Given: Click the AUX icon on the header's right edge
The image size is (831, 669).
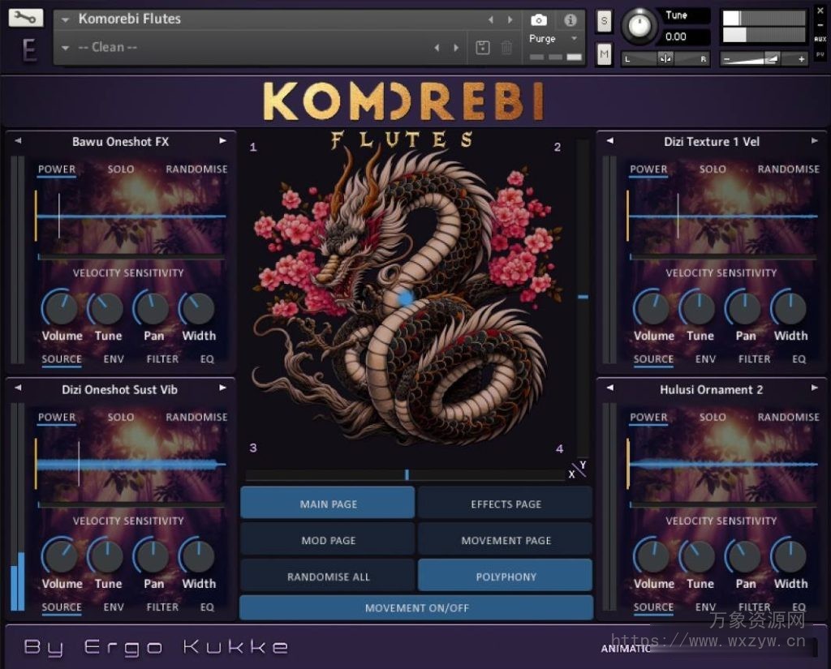Looking at the screenshot, I should (822, 38).
